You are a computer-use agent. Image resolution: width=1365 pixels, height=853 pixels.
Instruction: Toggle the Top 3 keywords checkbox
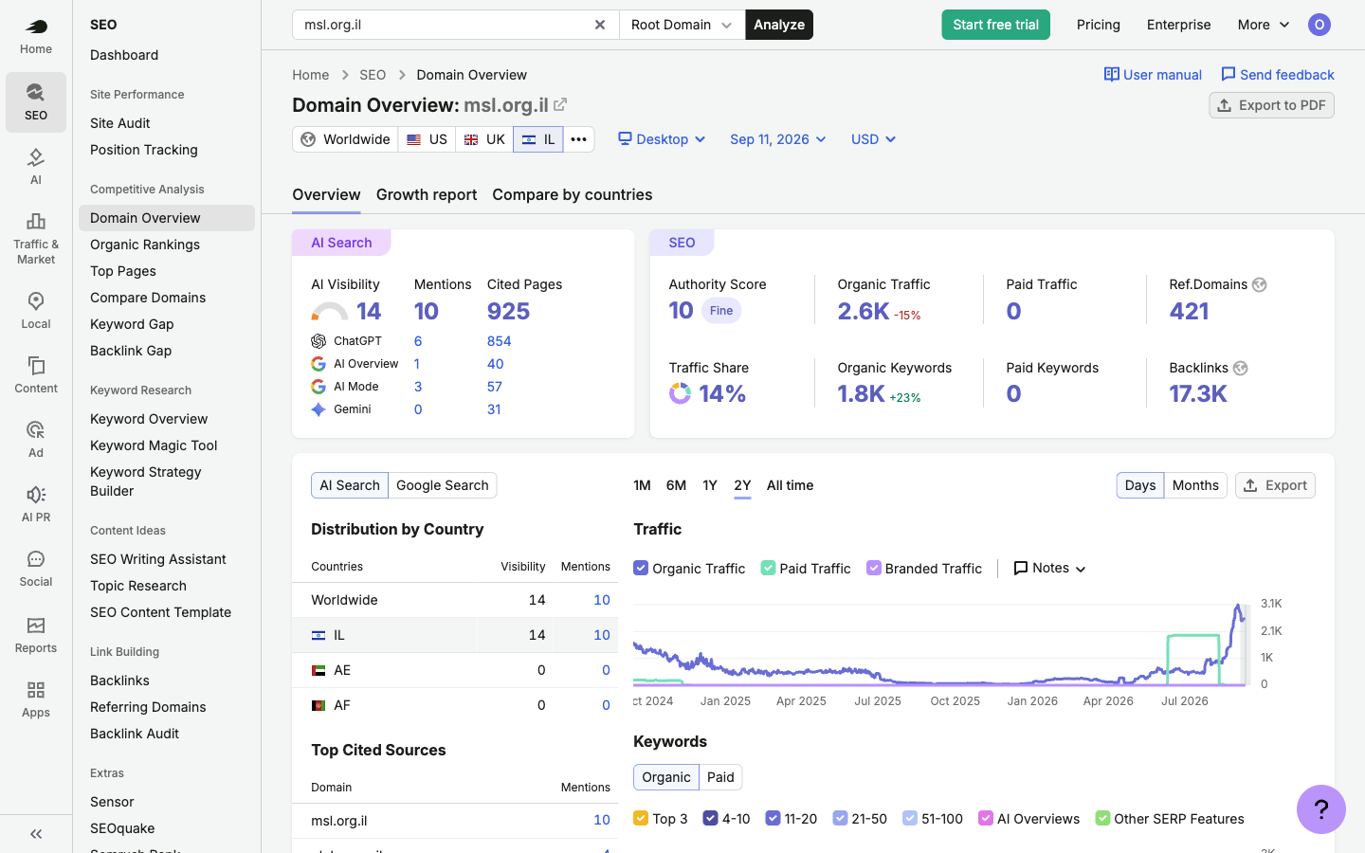point(641,819)
